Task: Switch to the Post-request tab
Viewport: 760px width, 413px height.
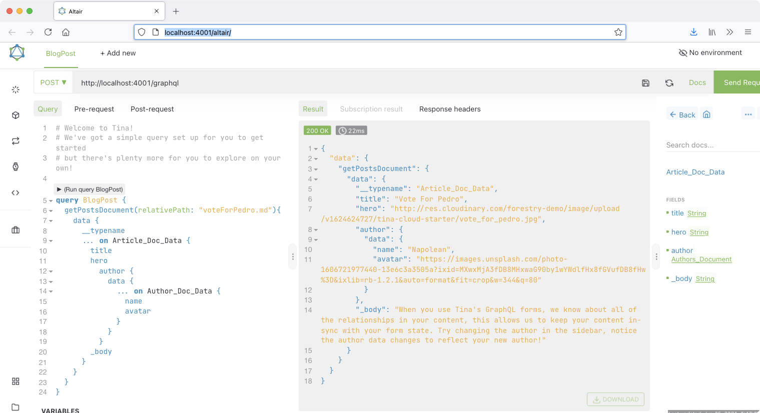Action: pyautogui.click(x=152, y=109)
